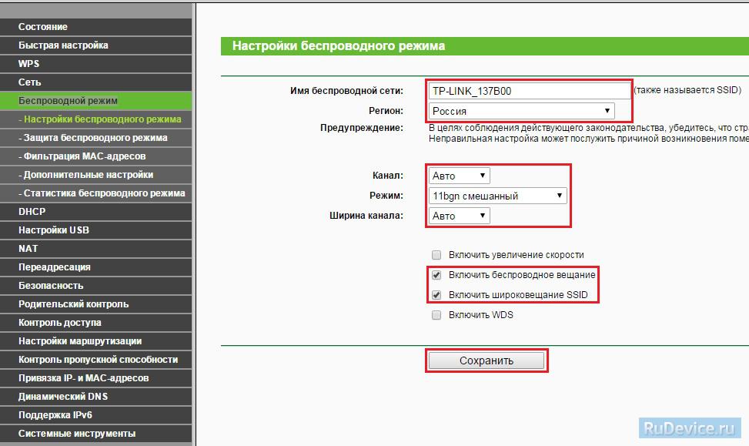Enable Включить увеличение скорости checkbox

tap(436, 255)
